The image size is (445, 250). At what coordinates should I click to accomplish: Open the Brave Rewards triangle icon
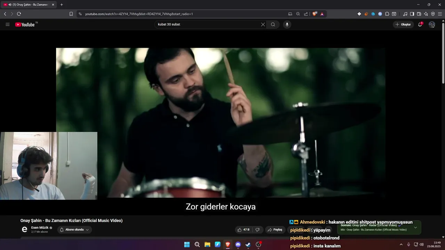(322, 14)
